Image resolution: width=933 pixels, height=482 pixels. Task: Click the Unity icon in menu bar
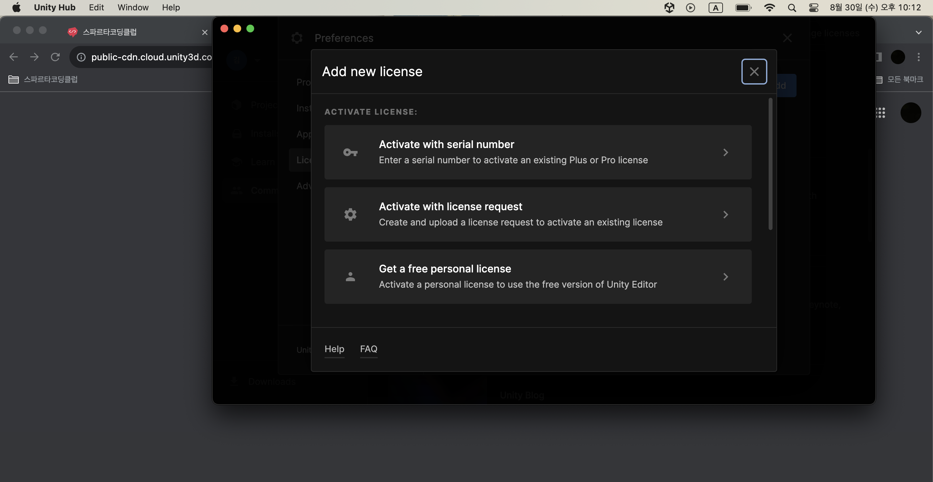tap(669, 7)
